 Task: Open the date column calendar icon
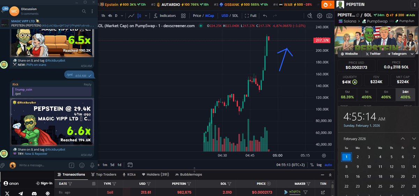[x=94, y=183]
